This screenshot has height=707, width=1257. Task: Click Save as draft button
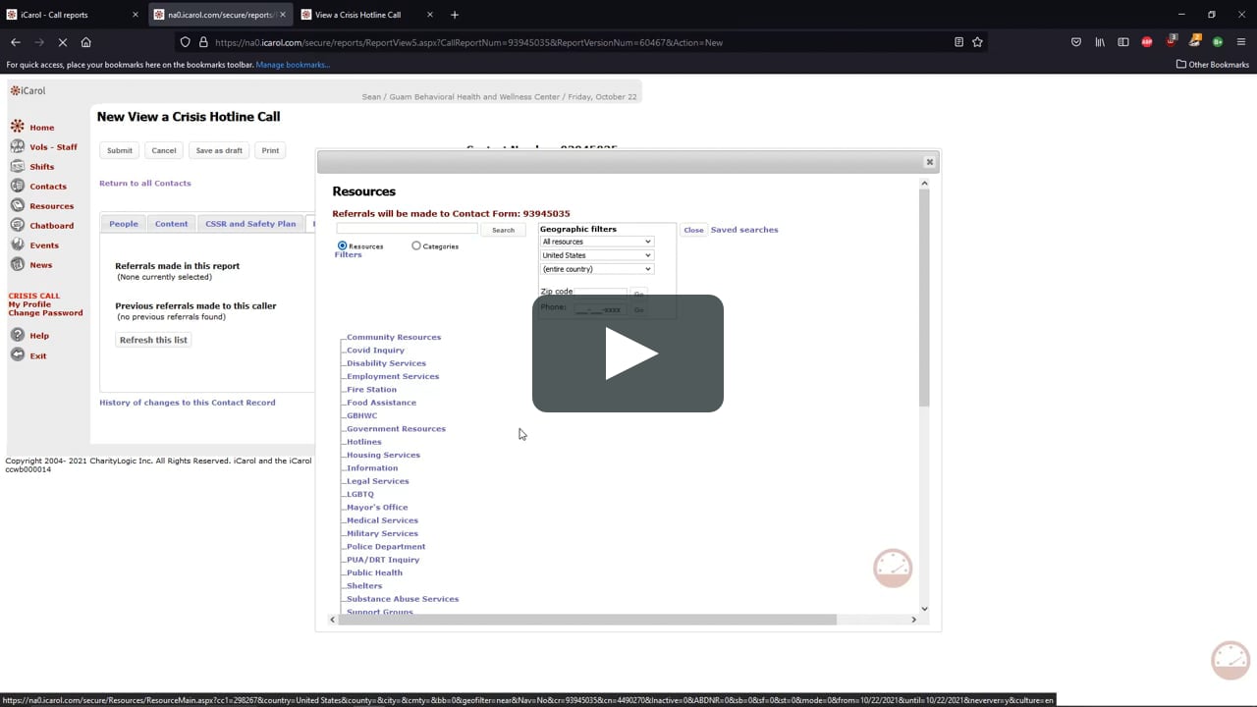click(x=219, y=150)
